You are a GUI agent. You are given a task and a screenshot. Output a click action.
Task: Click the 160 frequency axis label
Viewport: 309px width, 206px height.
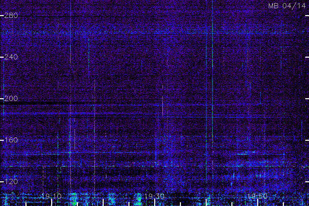pos(11,140)
